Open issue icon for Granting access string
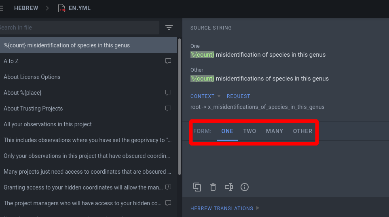389x217 pixels. pyautogui.click(x=168, y=187)
